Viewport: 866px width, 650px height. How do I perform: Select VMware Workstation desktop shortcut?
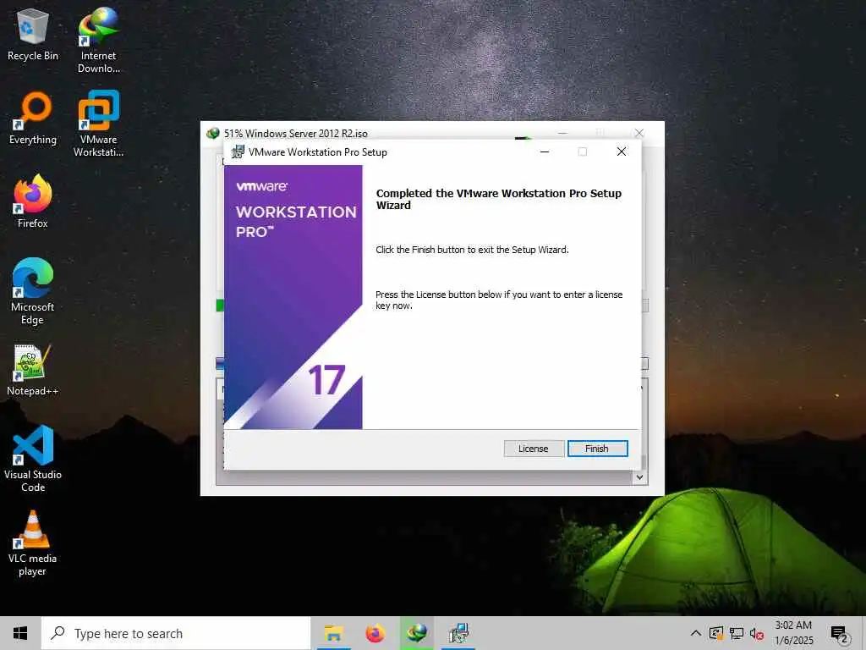click(x=98, y=124)
